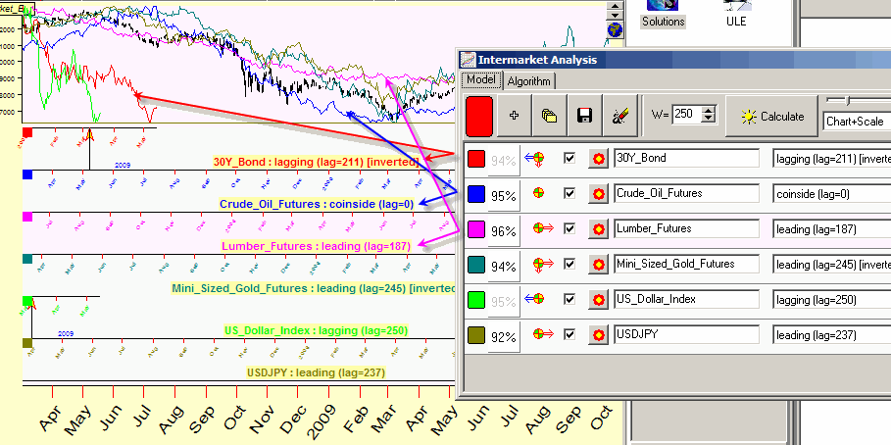Click the slider above Chart+Scale
The height and width of the screenshot is (445, 891).
click(849, 100)
